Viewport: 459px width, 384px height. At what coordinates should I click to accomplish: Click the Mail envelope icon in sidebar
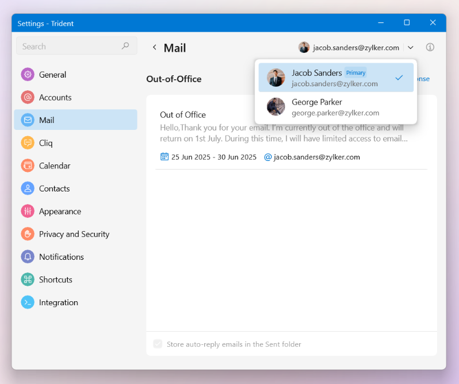click(x=28, y=120)
